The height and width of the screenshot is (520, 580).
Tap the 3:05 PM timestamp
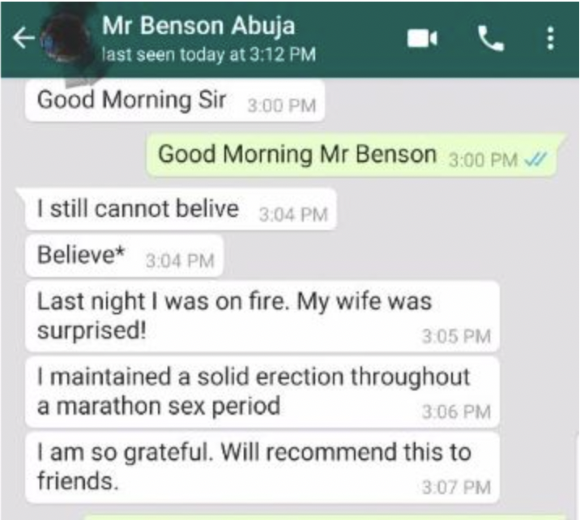(456, 336)
